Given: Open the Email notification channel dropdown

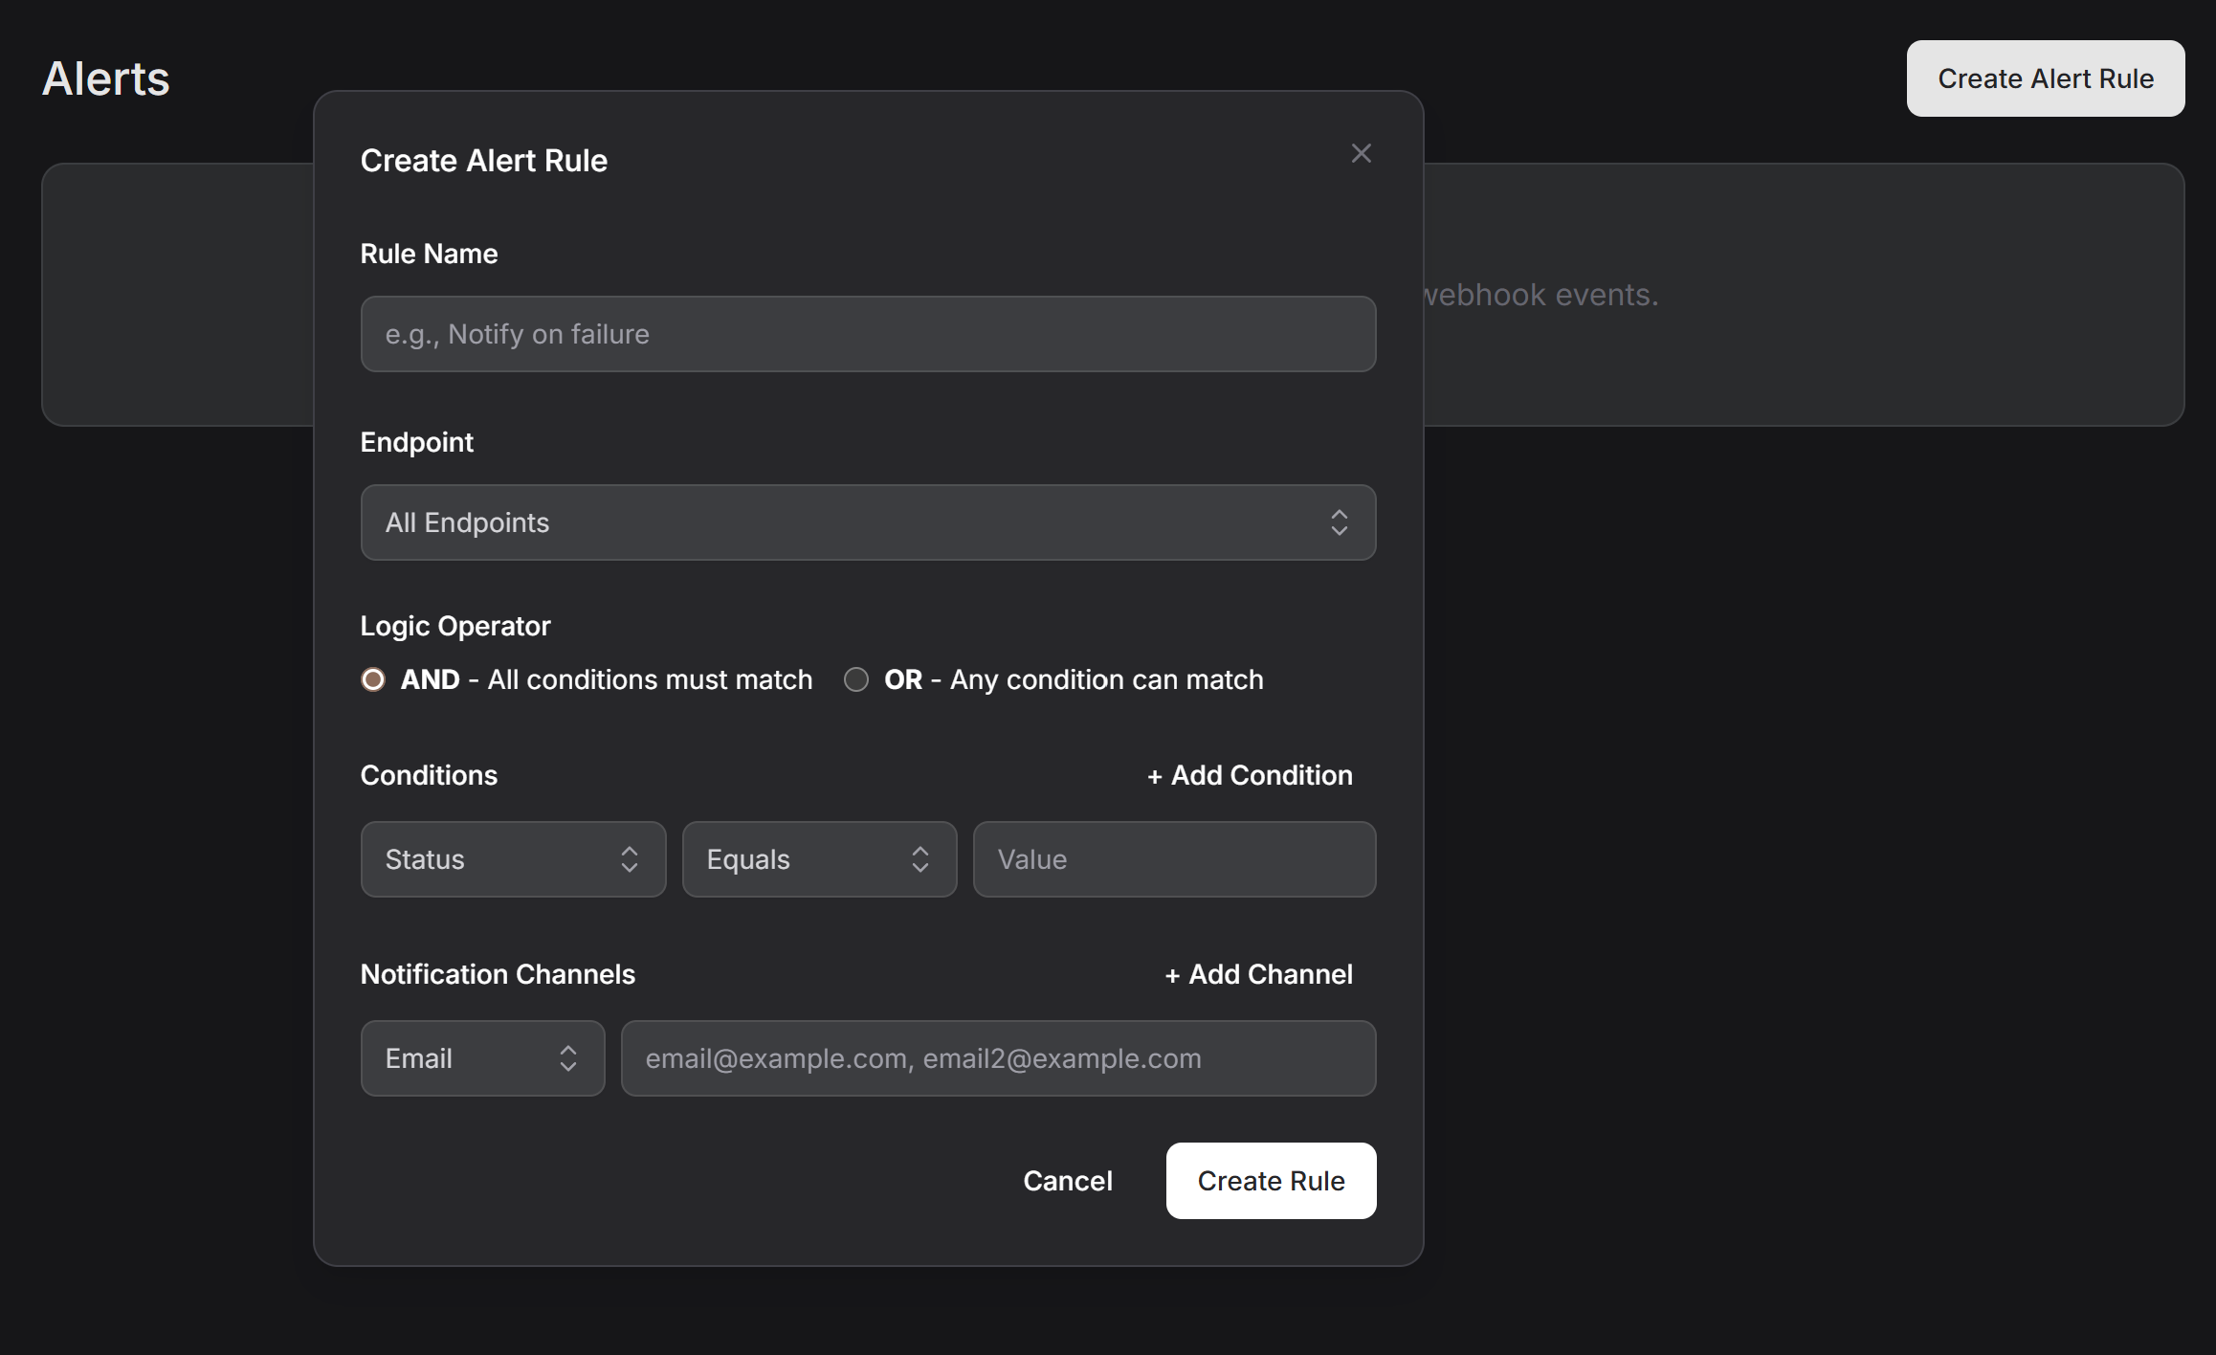Looking at the screenshot, I should (x=482, y=1058).
